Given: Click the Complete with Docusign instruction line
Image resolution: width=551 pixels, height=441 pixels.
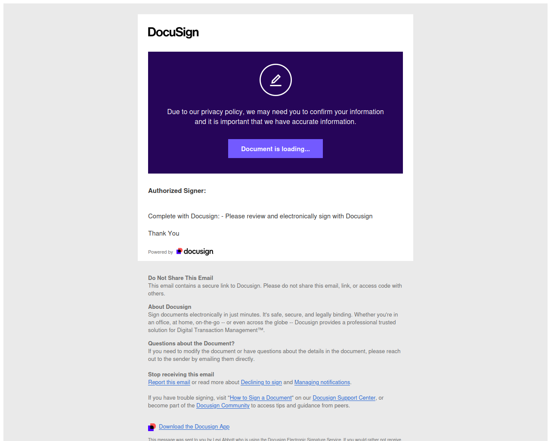Looking at the screenshot, I should point(260,216).
